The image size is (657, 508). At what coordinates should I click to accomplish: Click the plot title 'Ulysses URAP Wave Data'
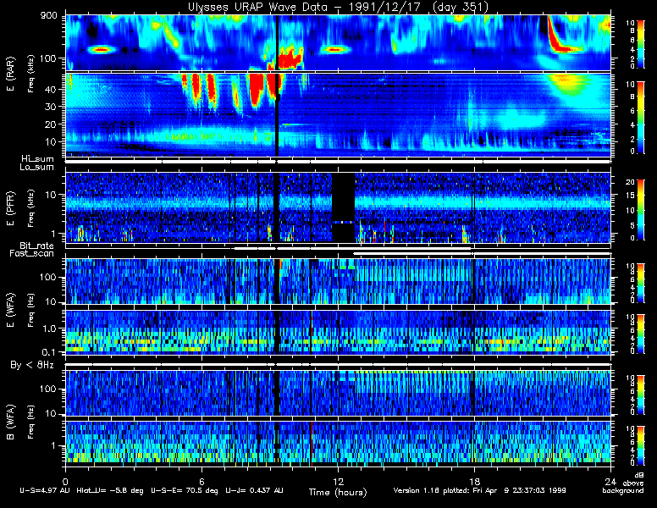coord(257,7)
